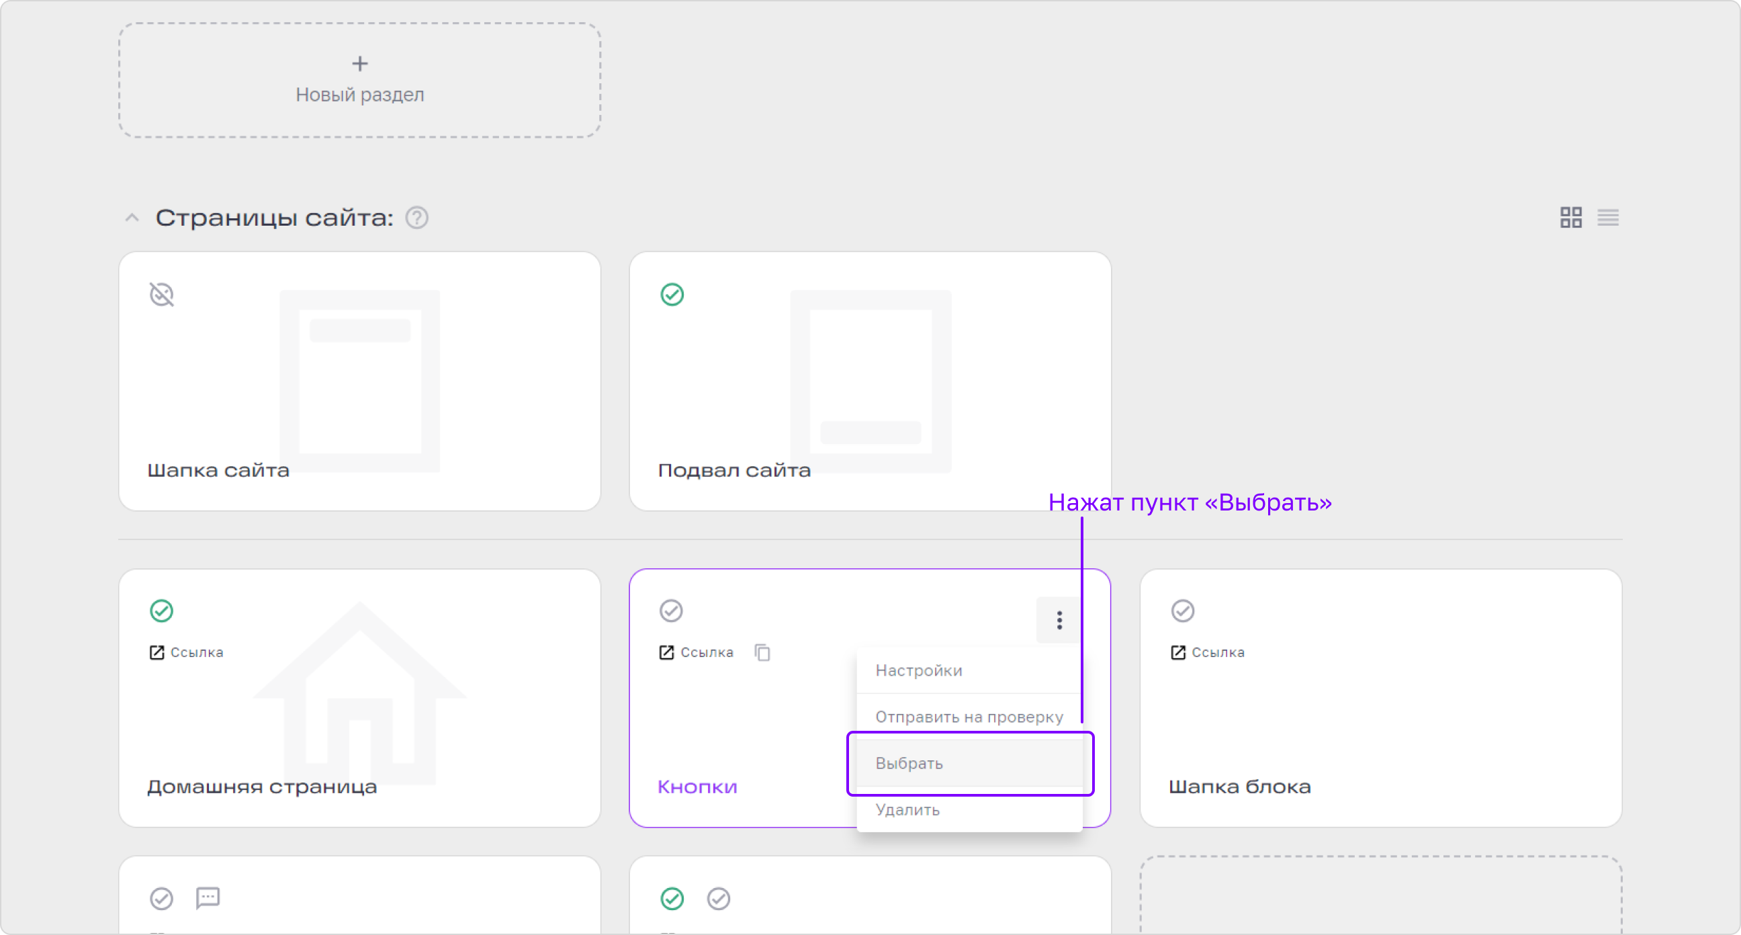
Task: Copy the link of Кнопки page
Action: pos(762,652)
